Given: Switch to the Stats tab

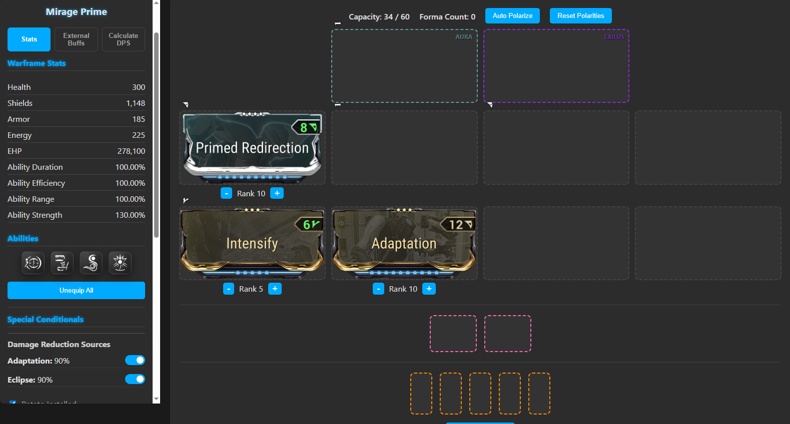Looking at the screenshot, I should [x=29, y=39].
